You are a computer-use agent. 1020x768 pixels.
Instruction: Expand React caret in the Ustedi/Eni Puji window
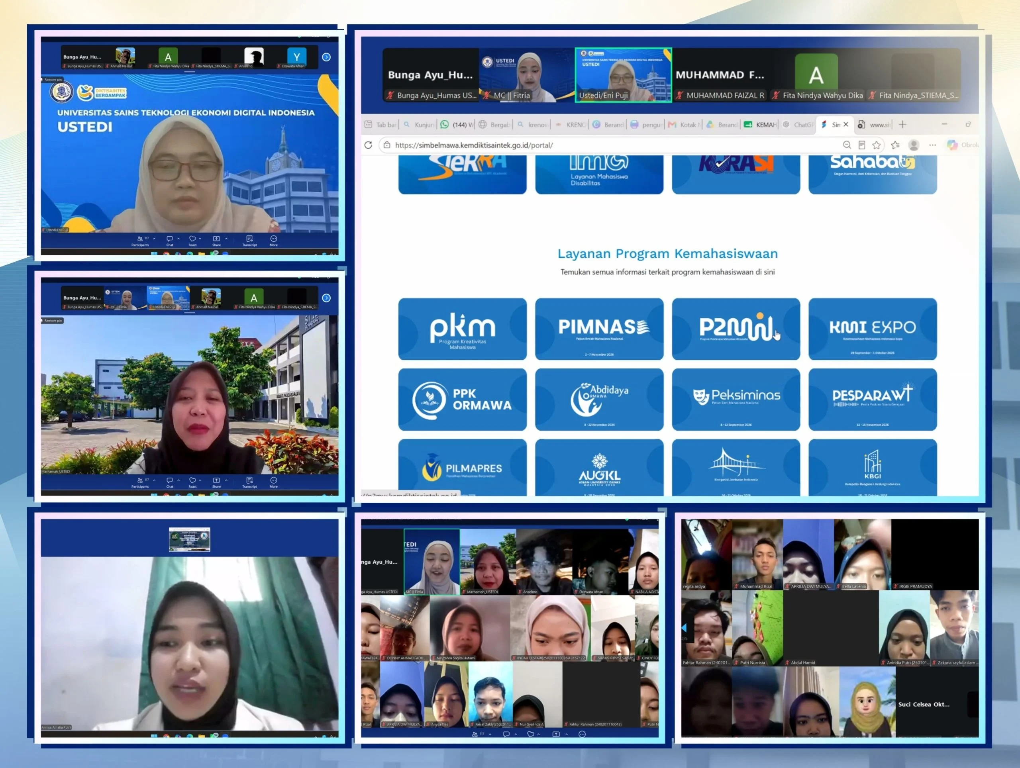pyautogui.click(x=200, y=239)
